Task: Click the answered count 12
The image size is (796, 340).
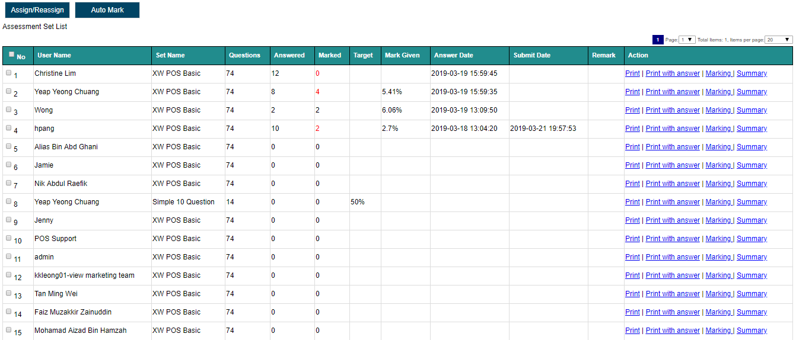Action: coord(275,73)
